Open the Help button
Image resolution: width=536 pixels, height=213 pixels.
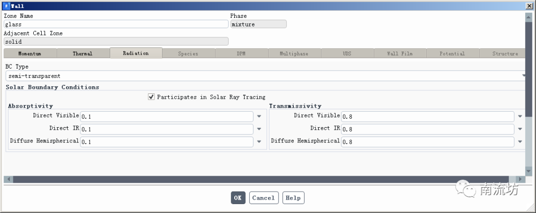pos(293,198)
